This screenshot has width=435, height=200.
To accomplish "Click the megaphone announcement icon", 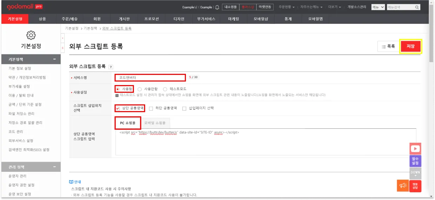I will pos(403,185).
